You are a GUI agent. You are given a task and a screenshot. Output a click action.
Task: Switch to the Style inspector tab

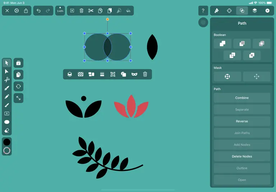[216, 11]
